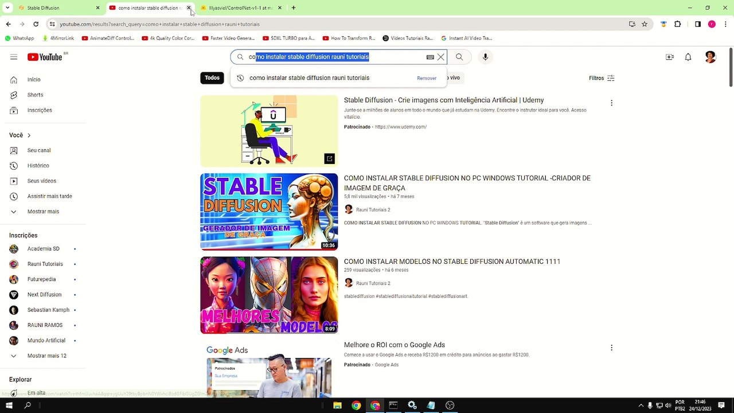The height and width of the screenshot is (413, 734).
Task: Open the 4MirrorLink bookmark
Action: coord(58,38)
